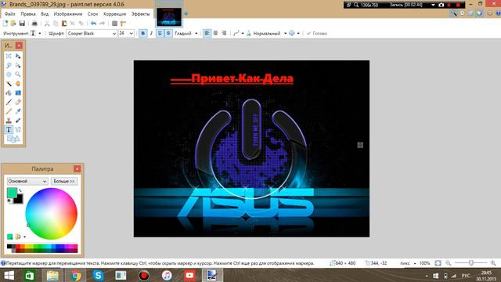The width and height of the screenshot is (501, 282).
Task: Toggle Underline text formatting
Action: [x=160, y=33]
